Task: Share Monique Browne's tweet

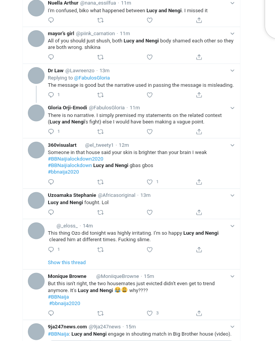Action: tap(199, 313)
